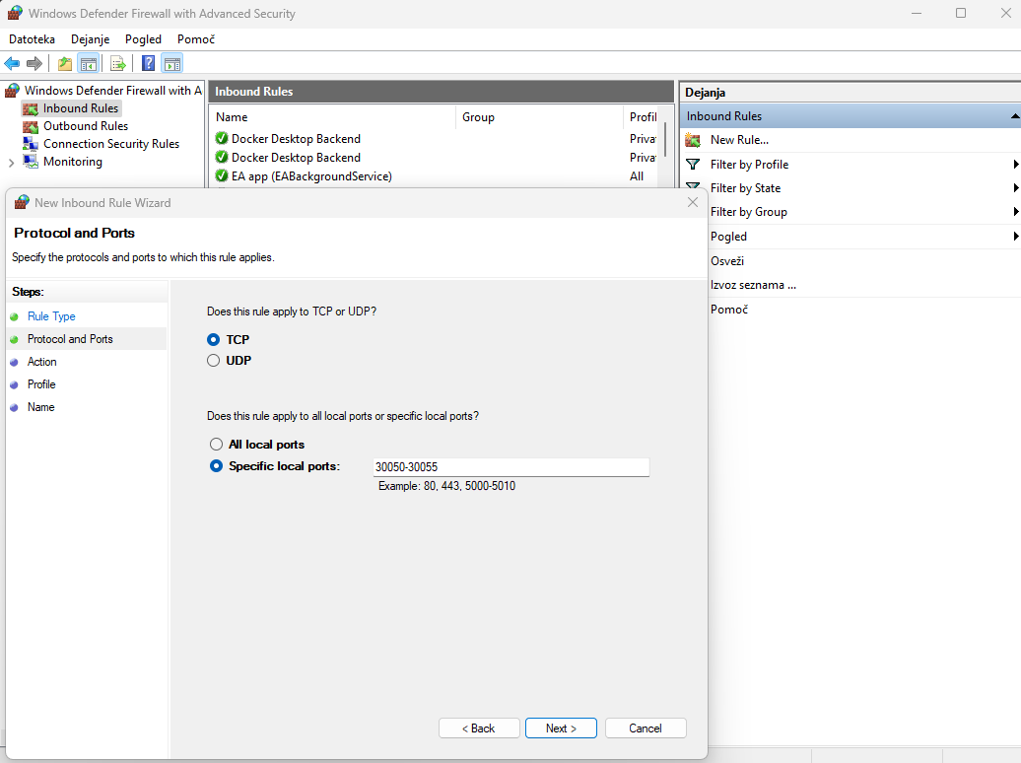Choose the All local ports option
Image resolution: width=1021 pixels, height=763 pixels.
pos(217,445)
